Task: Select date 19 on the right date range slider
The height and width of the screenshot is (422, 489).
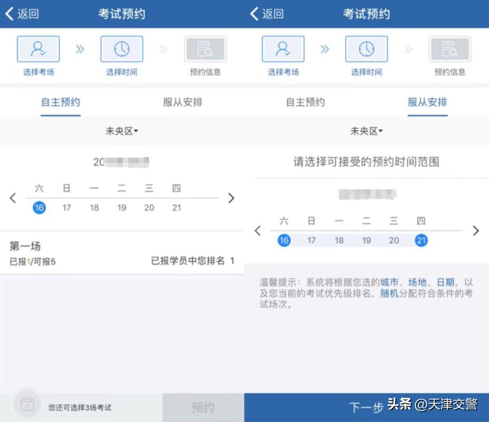Action: (x=366, y=240)
